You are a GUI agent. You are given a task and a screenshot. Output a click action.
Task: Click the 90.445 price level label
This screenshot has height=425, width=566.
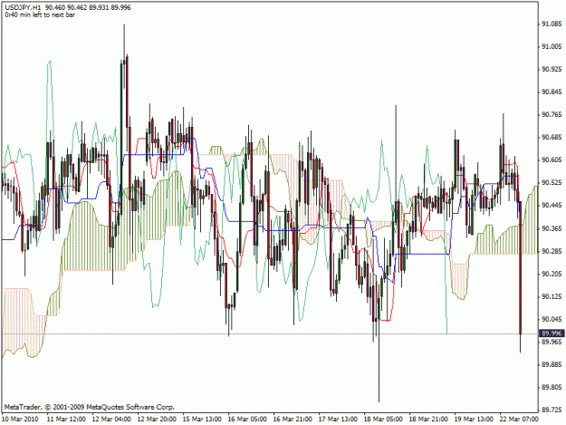coord(552,206)
